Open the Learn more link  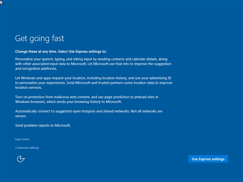(22, 139)
